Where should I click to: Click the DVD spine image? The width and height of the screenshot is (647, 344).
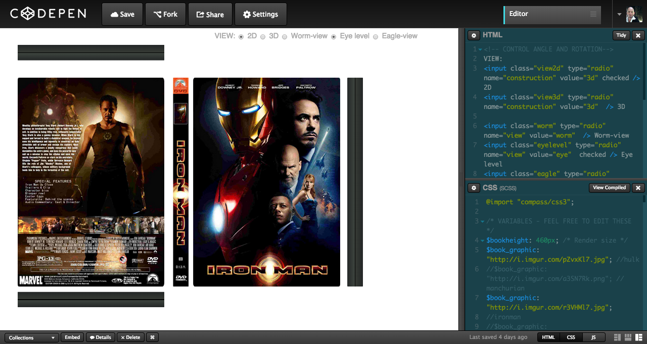[x=181, y=182]
